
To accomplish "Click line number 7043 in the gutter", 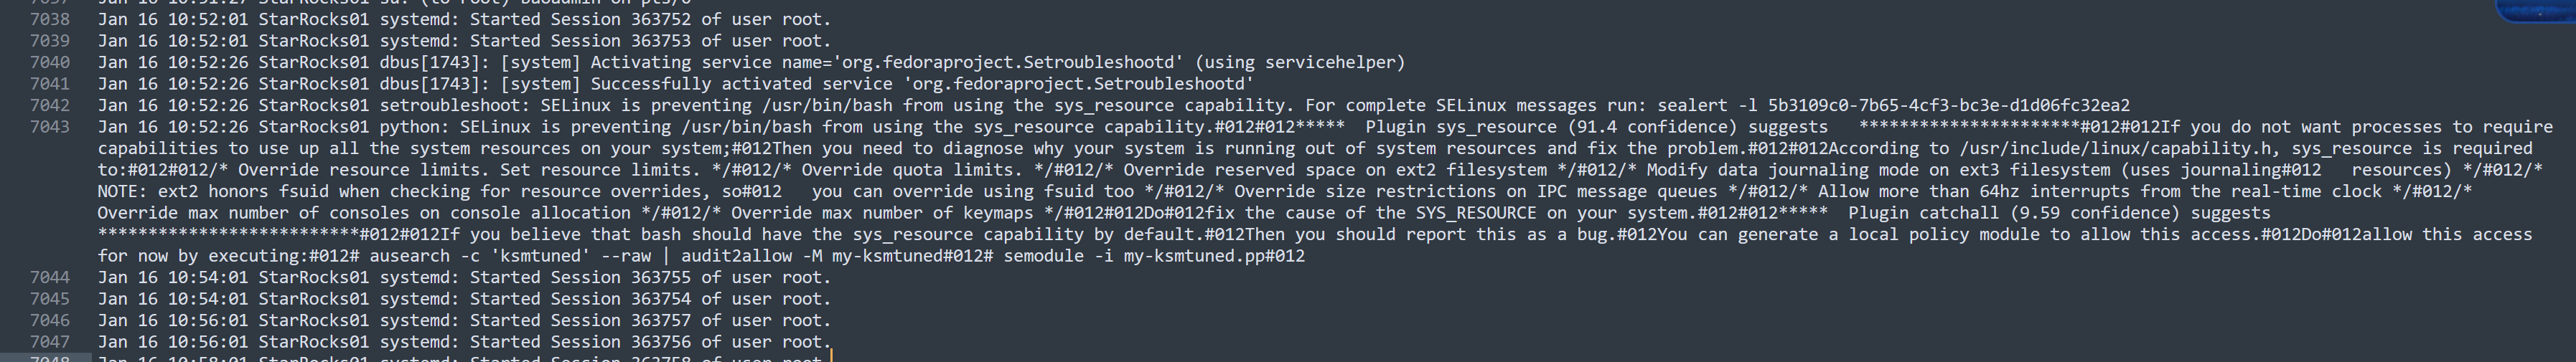I will (50, 127).
